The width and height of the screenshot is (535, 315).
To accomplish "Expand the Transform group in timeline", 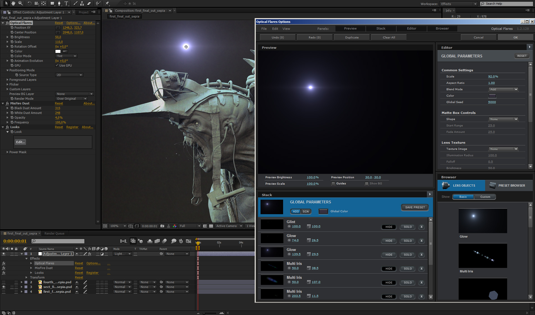I will (26, 277).
